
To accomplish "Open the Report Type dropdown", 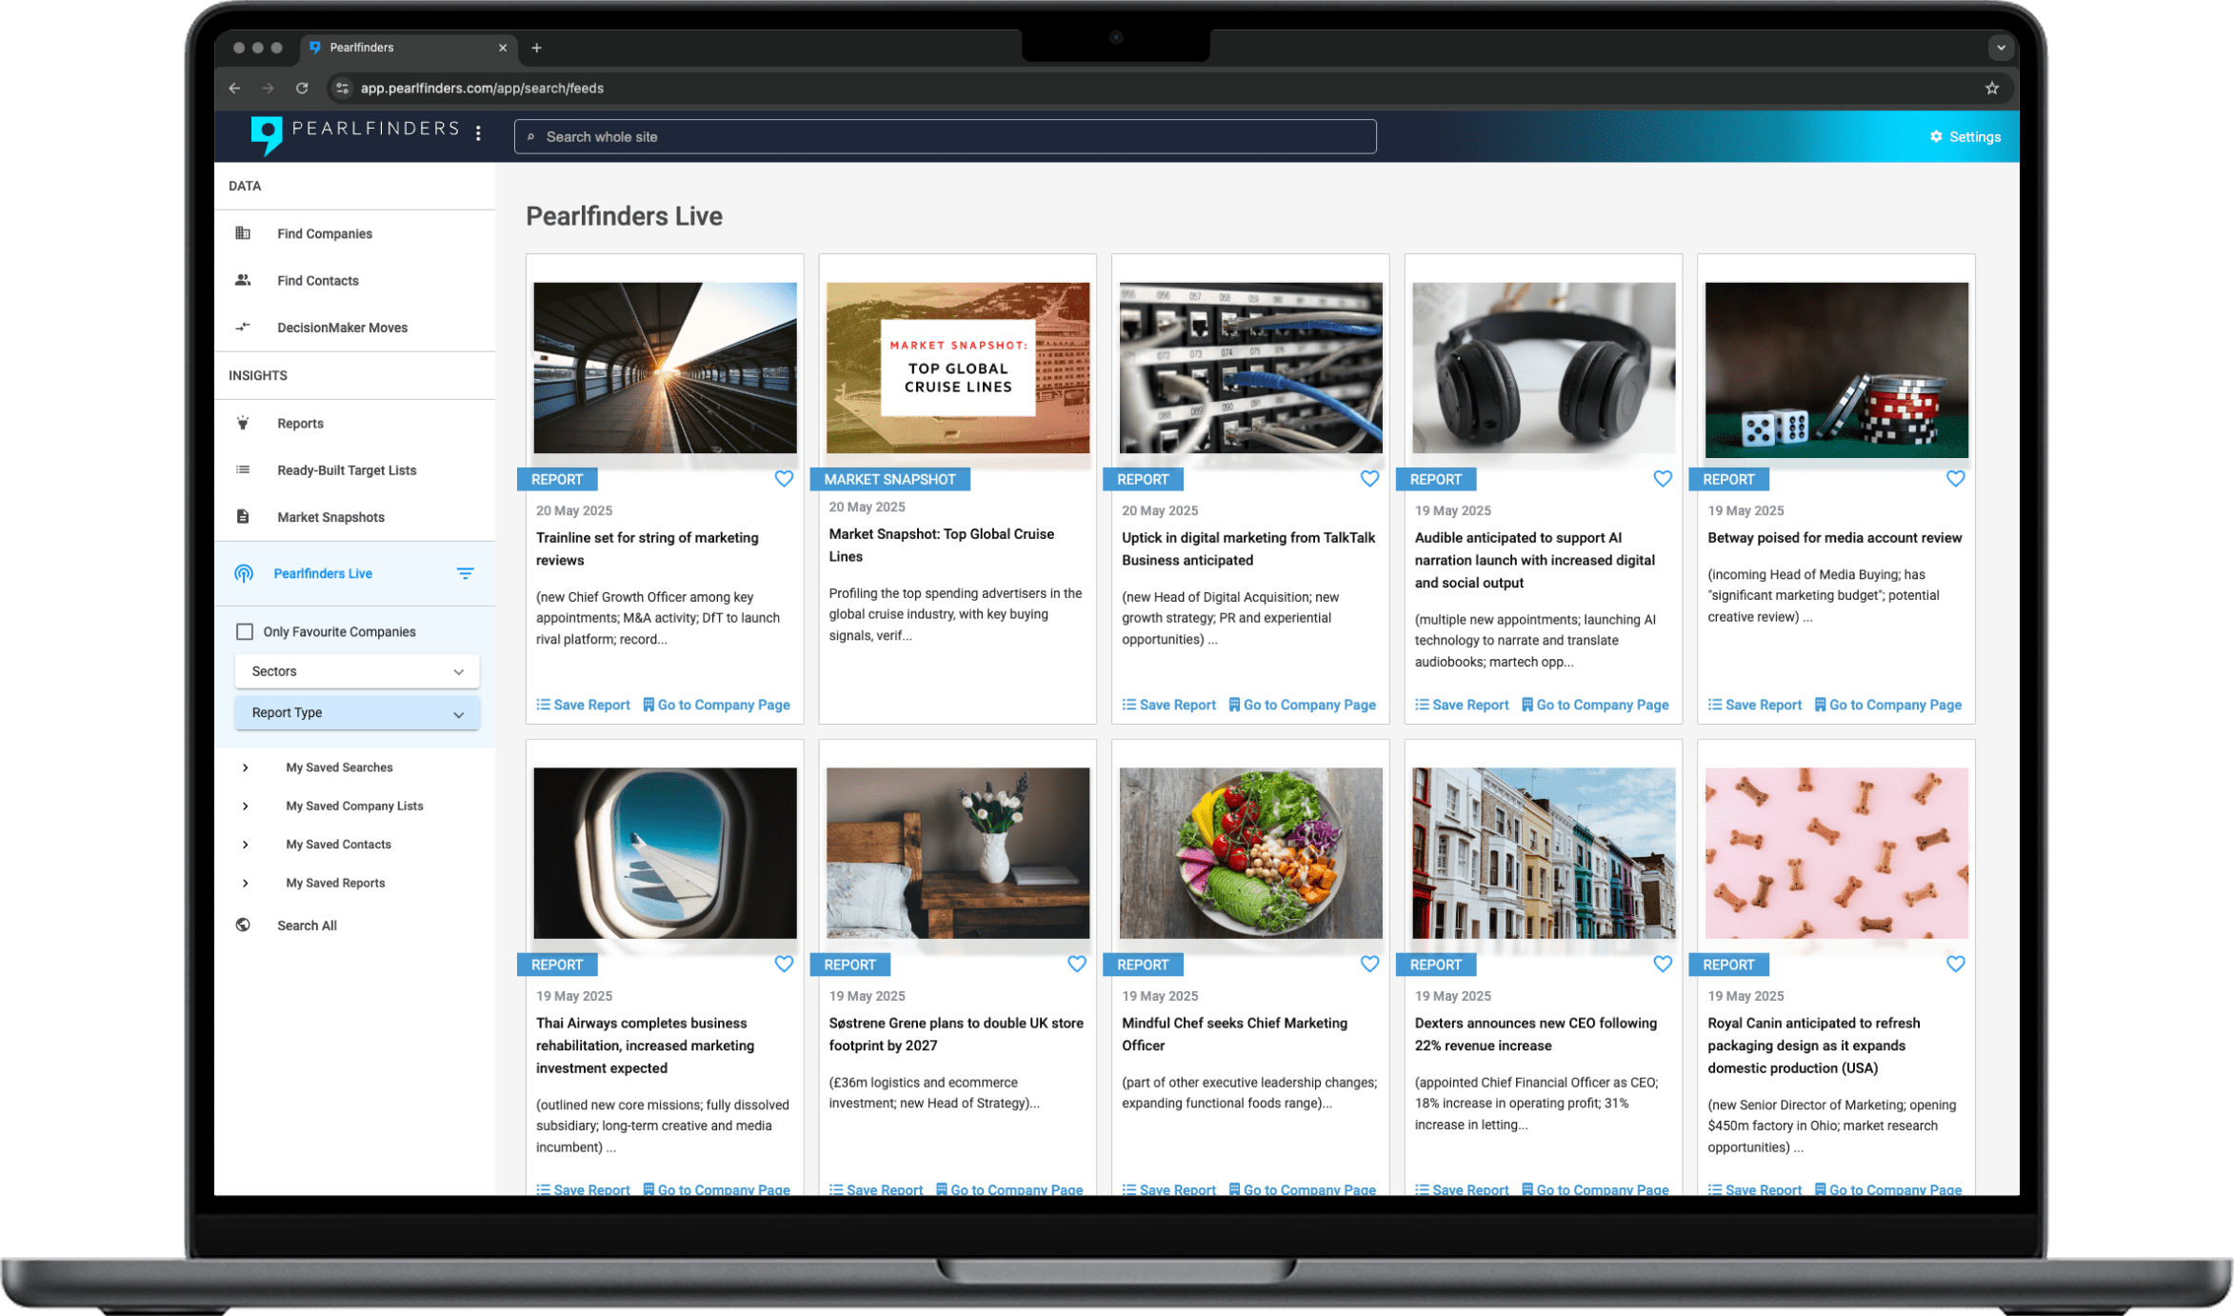I will 356,713.
